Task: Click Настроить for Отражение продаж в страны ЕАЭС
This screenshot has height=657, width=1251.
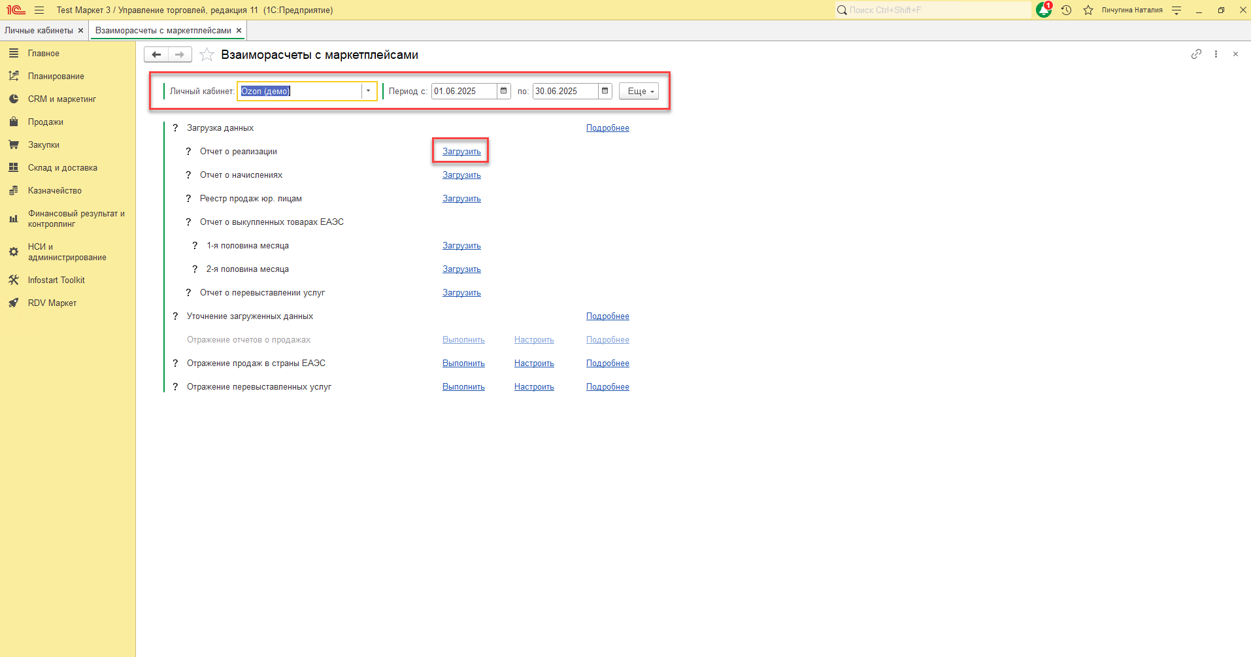Action: point(534,363)
